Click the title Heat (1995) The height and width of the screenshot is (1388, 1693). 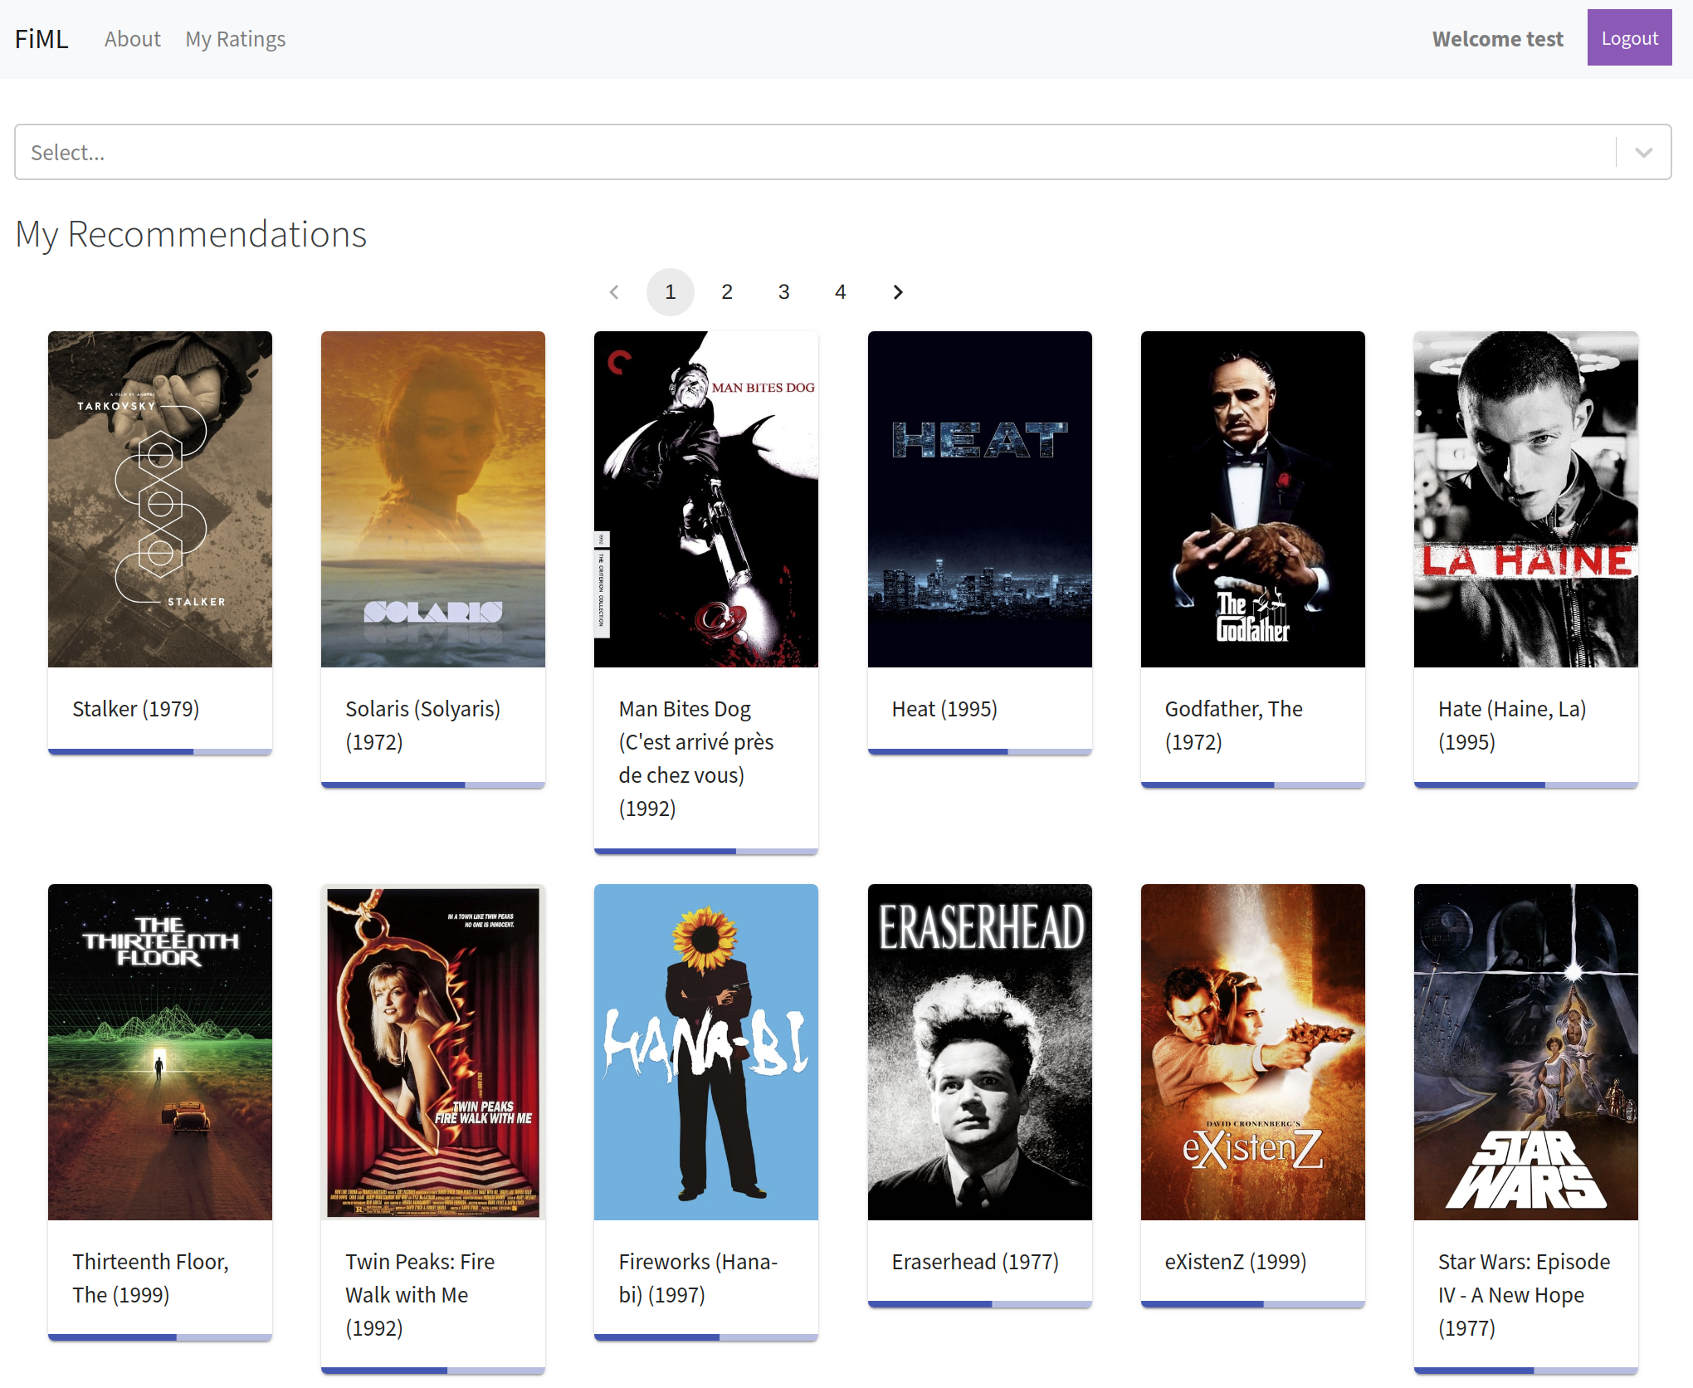click(944, 709)
